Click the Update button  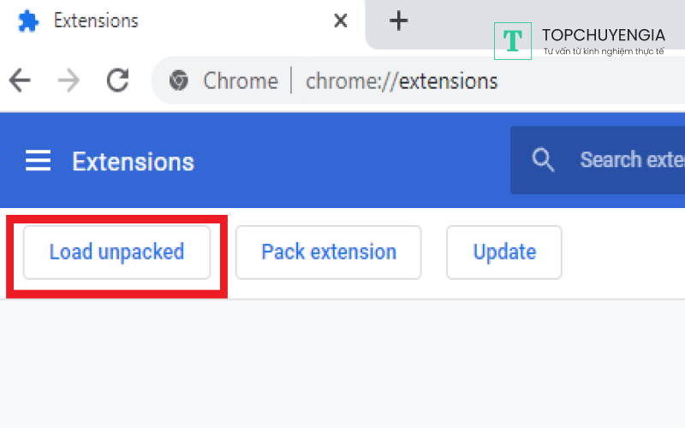coord(504,253)
